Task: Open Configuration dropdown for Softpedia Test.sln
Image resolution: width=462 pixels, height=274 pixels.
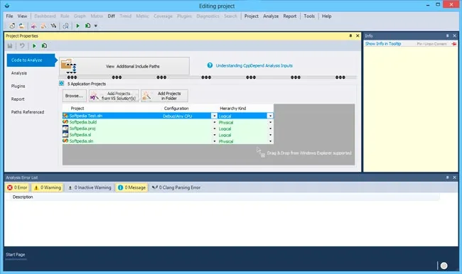Action: click(215, 116)
